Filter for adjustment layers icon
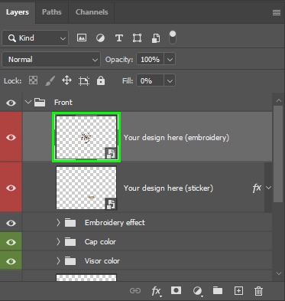This screenshot has width=285, height=301. coord(100,38)
